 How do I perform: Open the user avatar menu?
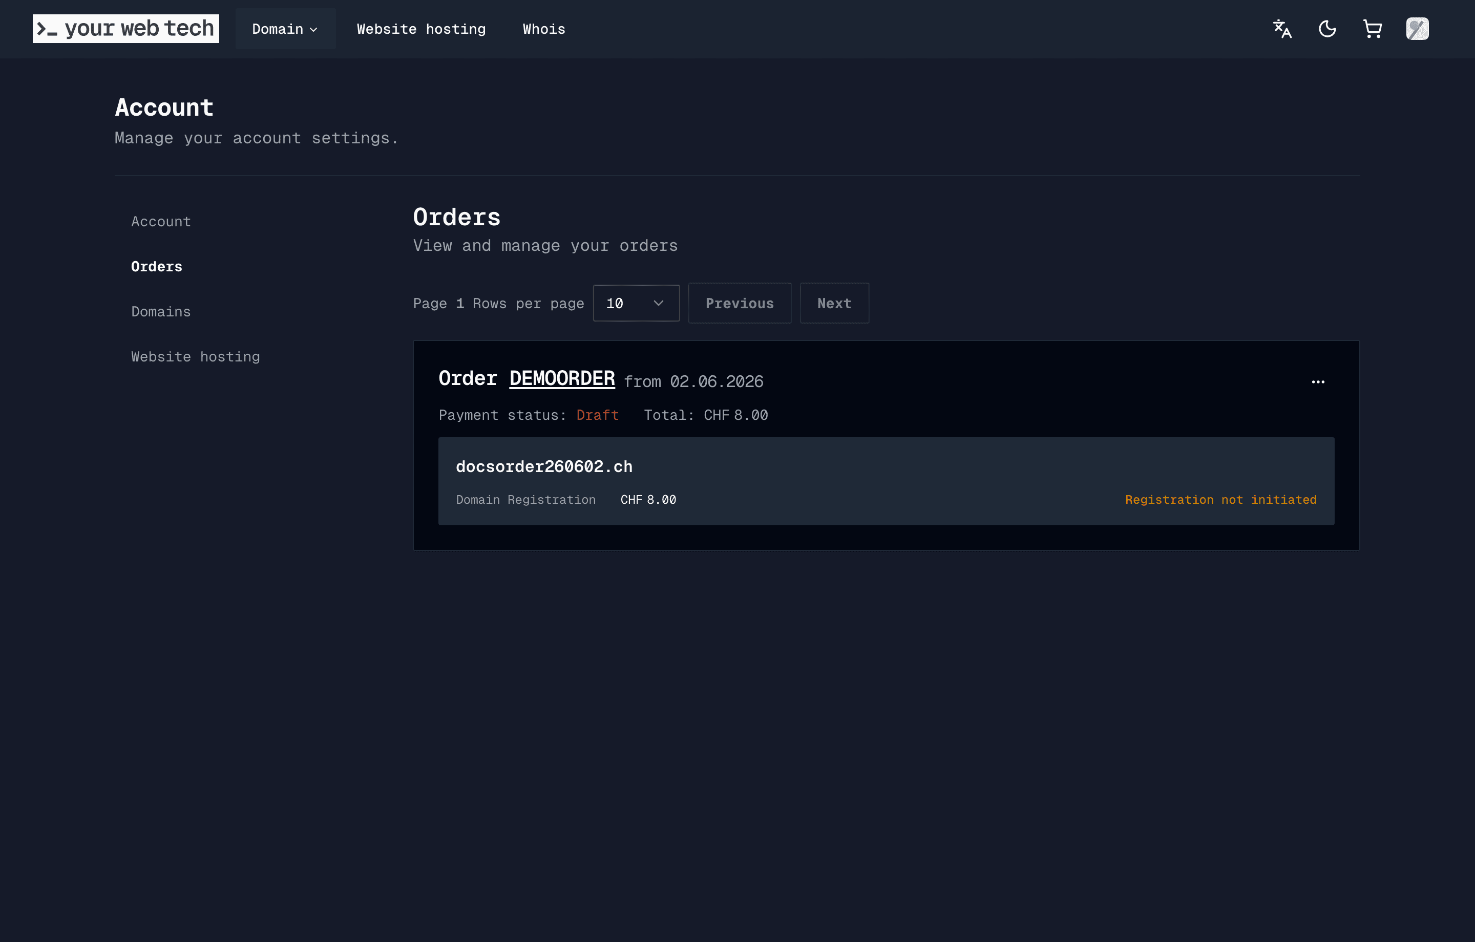[x=1417, y=29]
